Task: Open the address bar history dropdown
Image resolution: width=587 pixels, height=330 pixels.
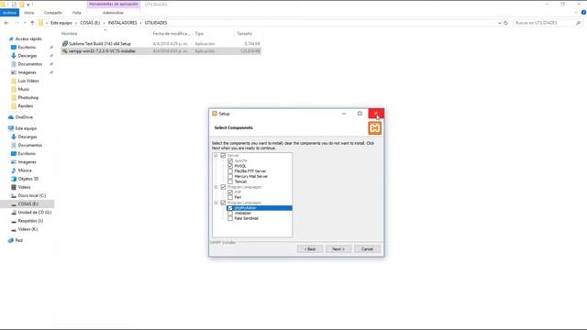Action: 499,23
